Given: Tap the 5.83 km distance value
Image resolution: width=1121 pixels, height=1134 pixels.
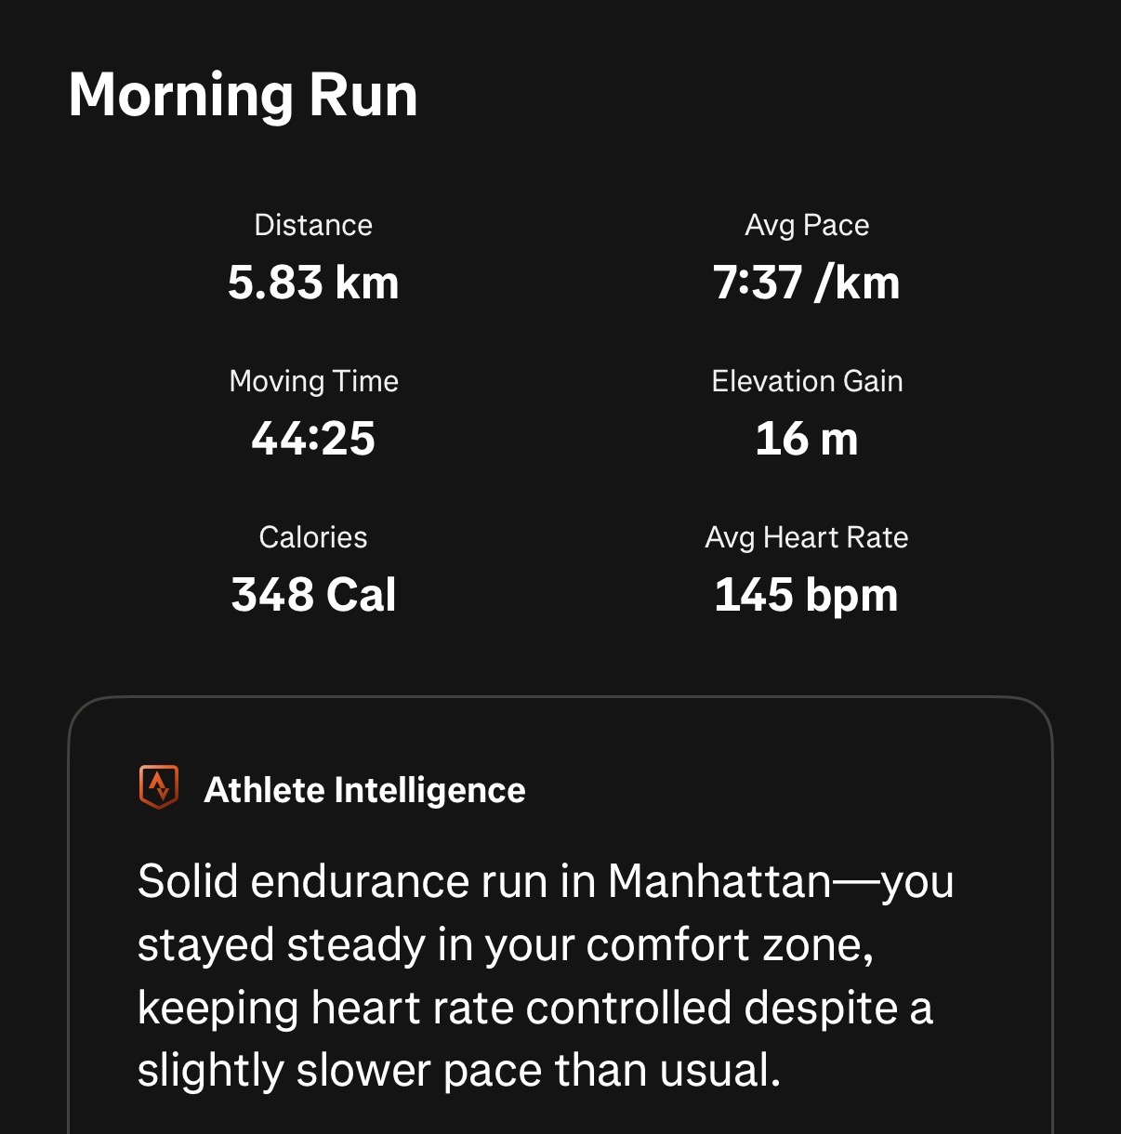Looking at the screenshot, I should click(313, 283).
